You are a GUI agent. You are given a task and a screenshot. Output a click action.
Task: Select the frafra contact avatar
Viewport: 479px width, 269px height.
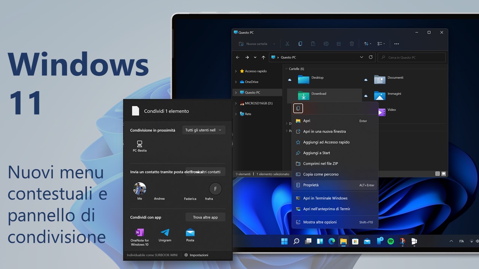[215, 189]
